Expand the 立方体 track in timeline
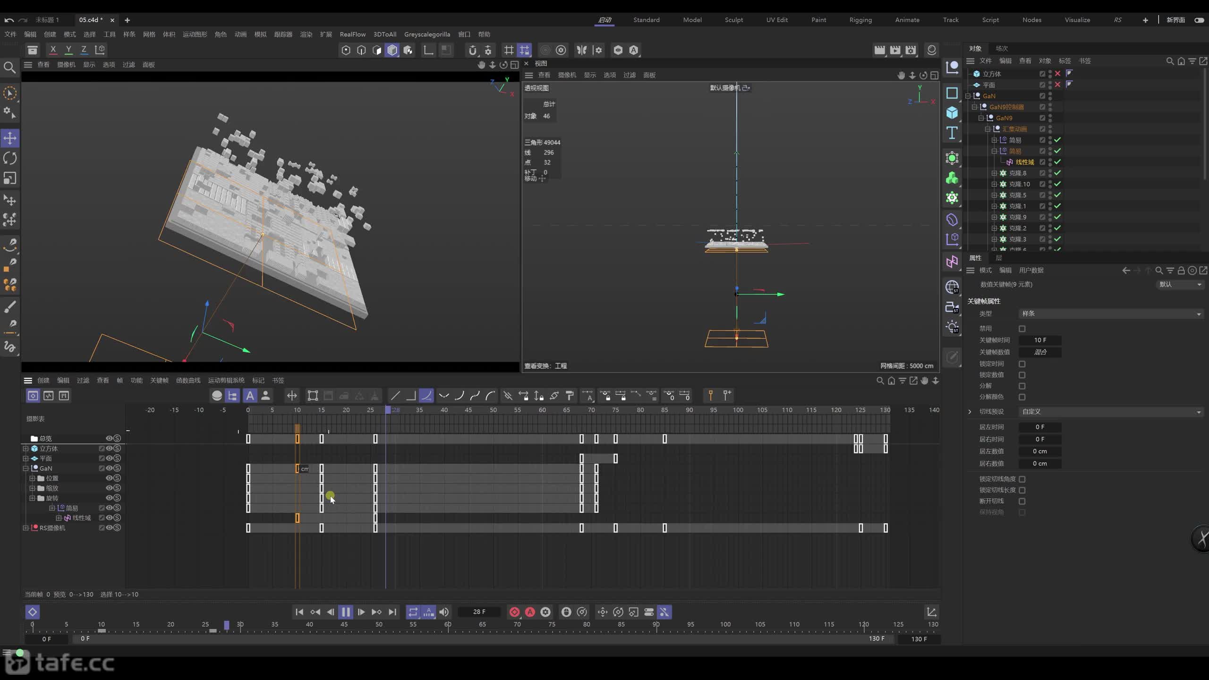1209x680 pixels. (26, 449)
